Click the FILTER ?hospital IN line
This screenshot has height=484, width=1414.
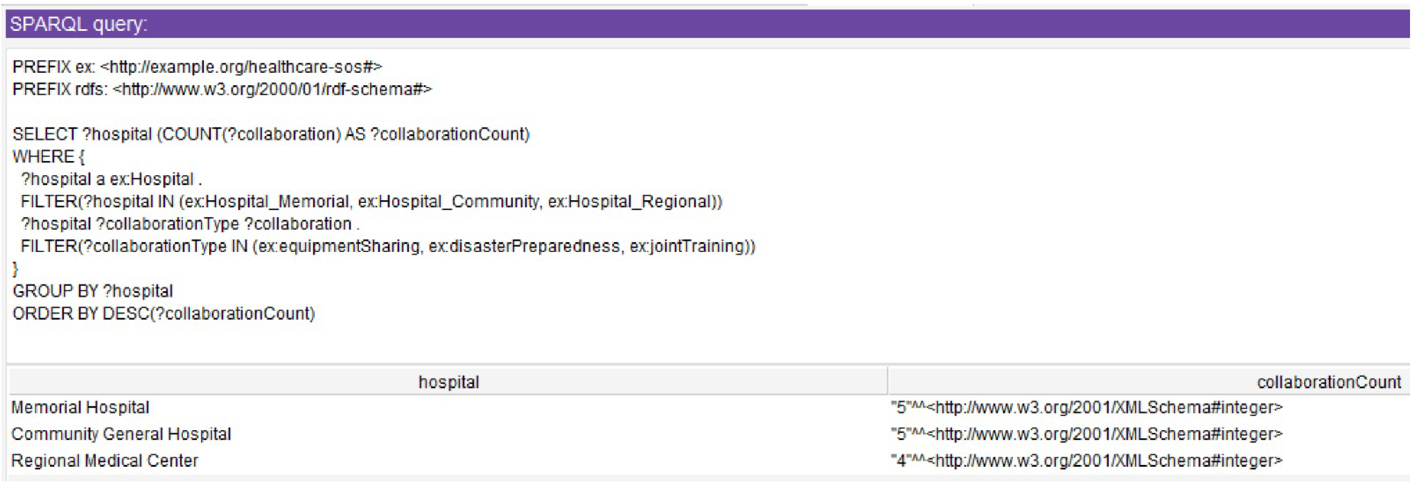coord(371,202)
